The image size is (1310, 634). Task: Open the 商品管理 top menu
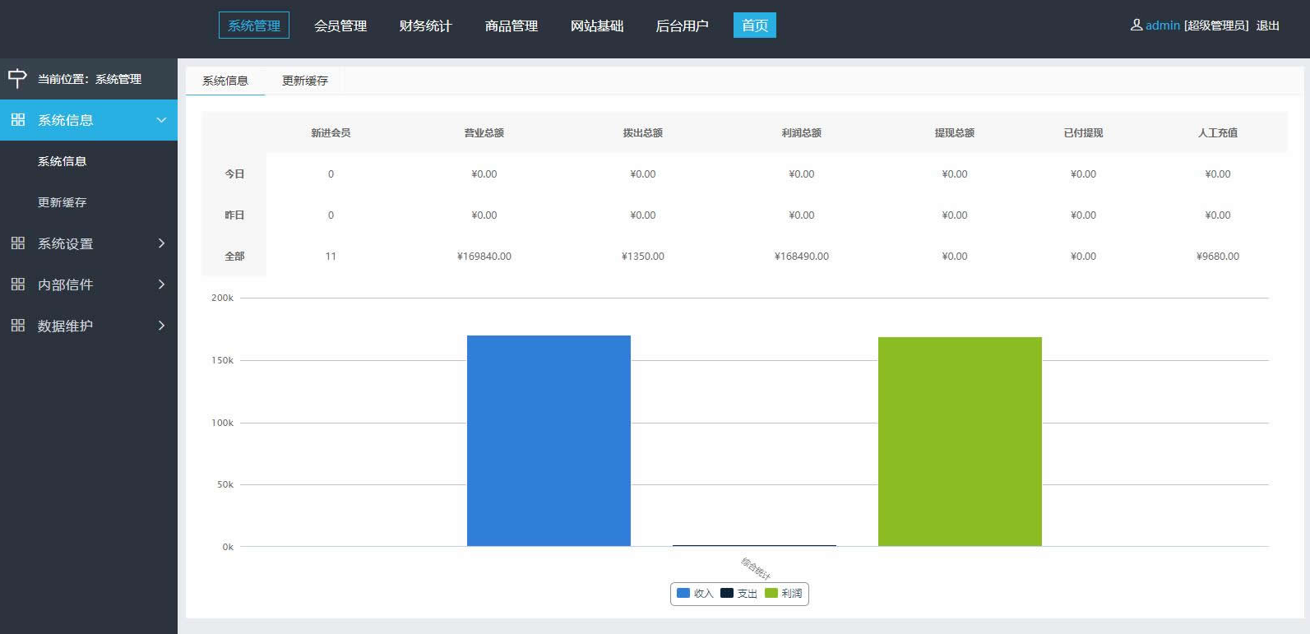click(512, 25)
